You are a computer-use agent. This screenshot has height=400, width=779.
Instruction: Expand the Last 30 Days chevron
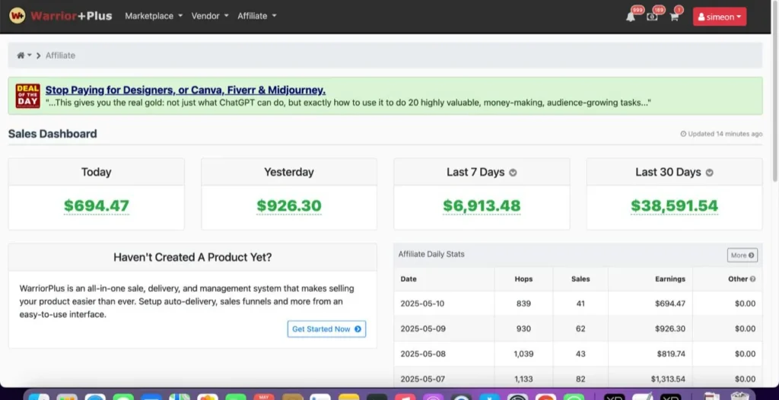pyautogui.click(x=709, y=173)
